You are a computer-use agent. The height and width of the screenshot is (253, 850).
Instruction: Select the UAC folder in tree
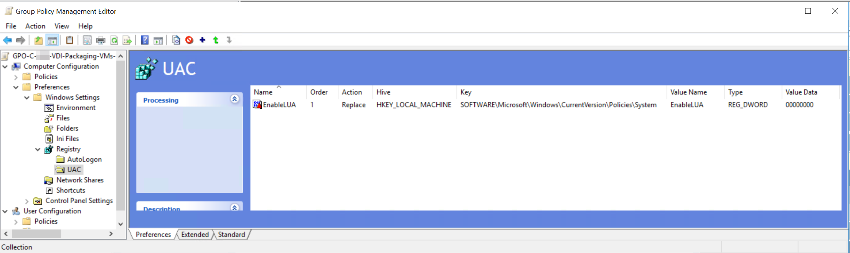tap(74, 170)
